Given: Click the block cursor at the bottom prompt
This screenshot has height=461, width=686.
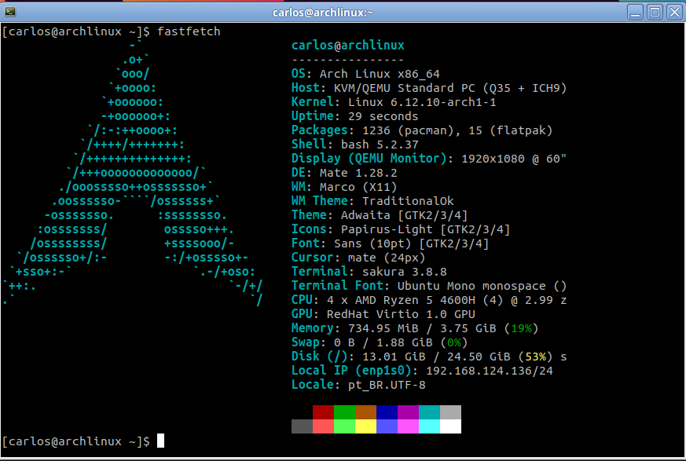Looking at the screenshot, I should 160,441.
